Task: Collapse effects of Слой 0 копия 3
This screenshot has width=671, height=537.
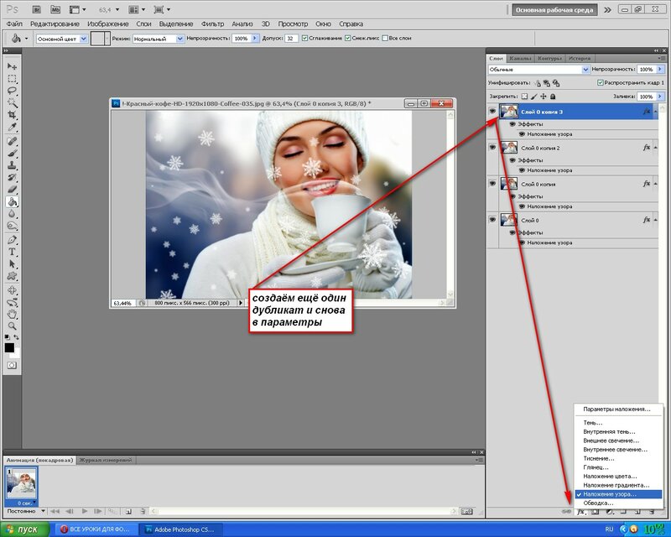Action: [x=654, y=112]
